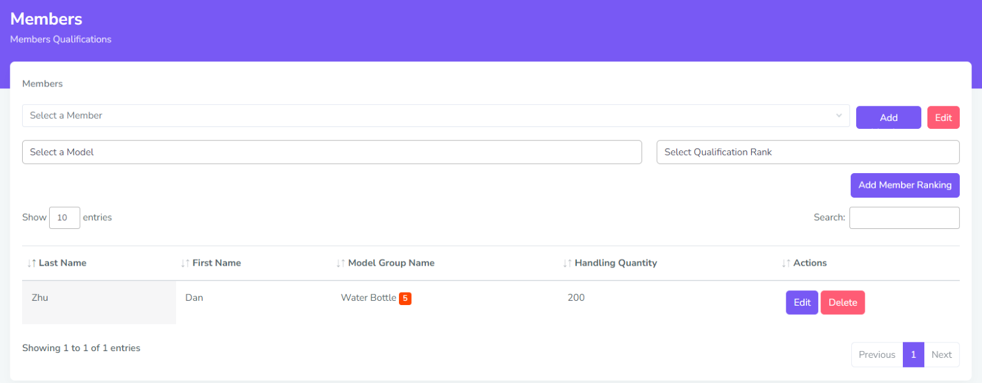Delete the Zhu Dan member entry

coord(843,303)
